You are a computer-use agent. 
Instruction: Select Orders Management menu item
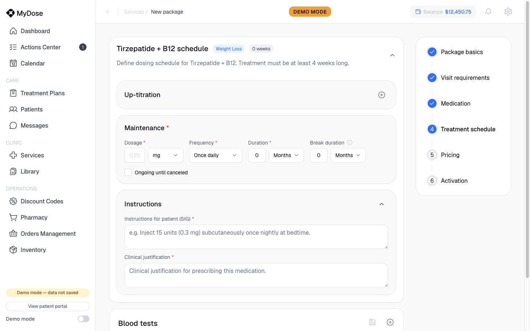(47, 234)
